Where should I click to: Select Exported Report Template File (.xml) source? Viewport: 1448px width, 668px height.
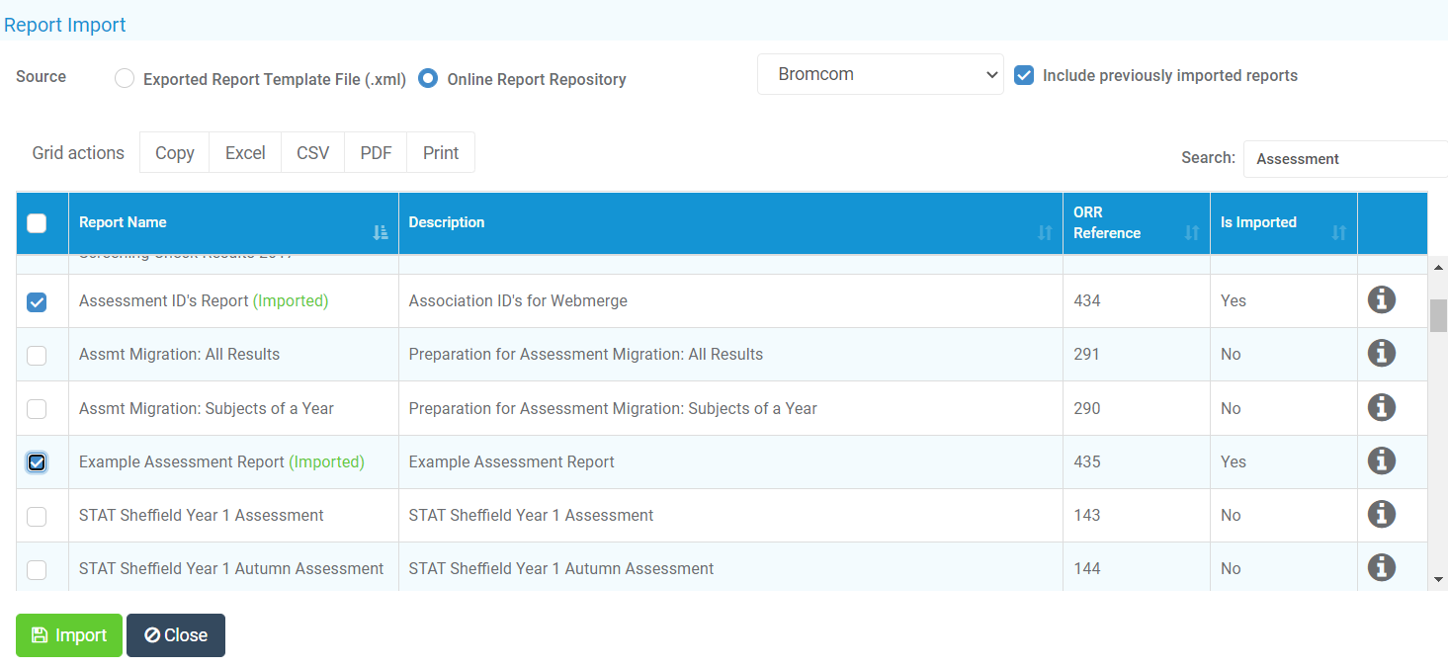125,78
